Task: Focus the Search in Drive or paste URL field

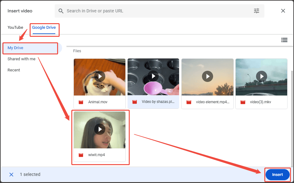Action: pyautogui.click(x=159, y=11)
